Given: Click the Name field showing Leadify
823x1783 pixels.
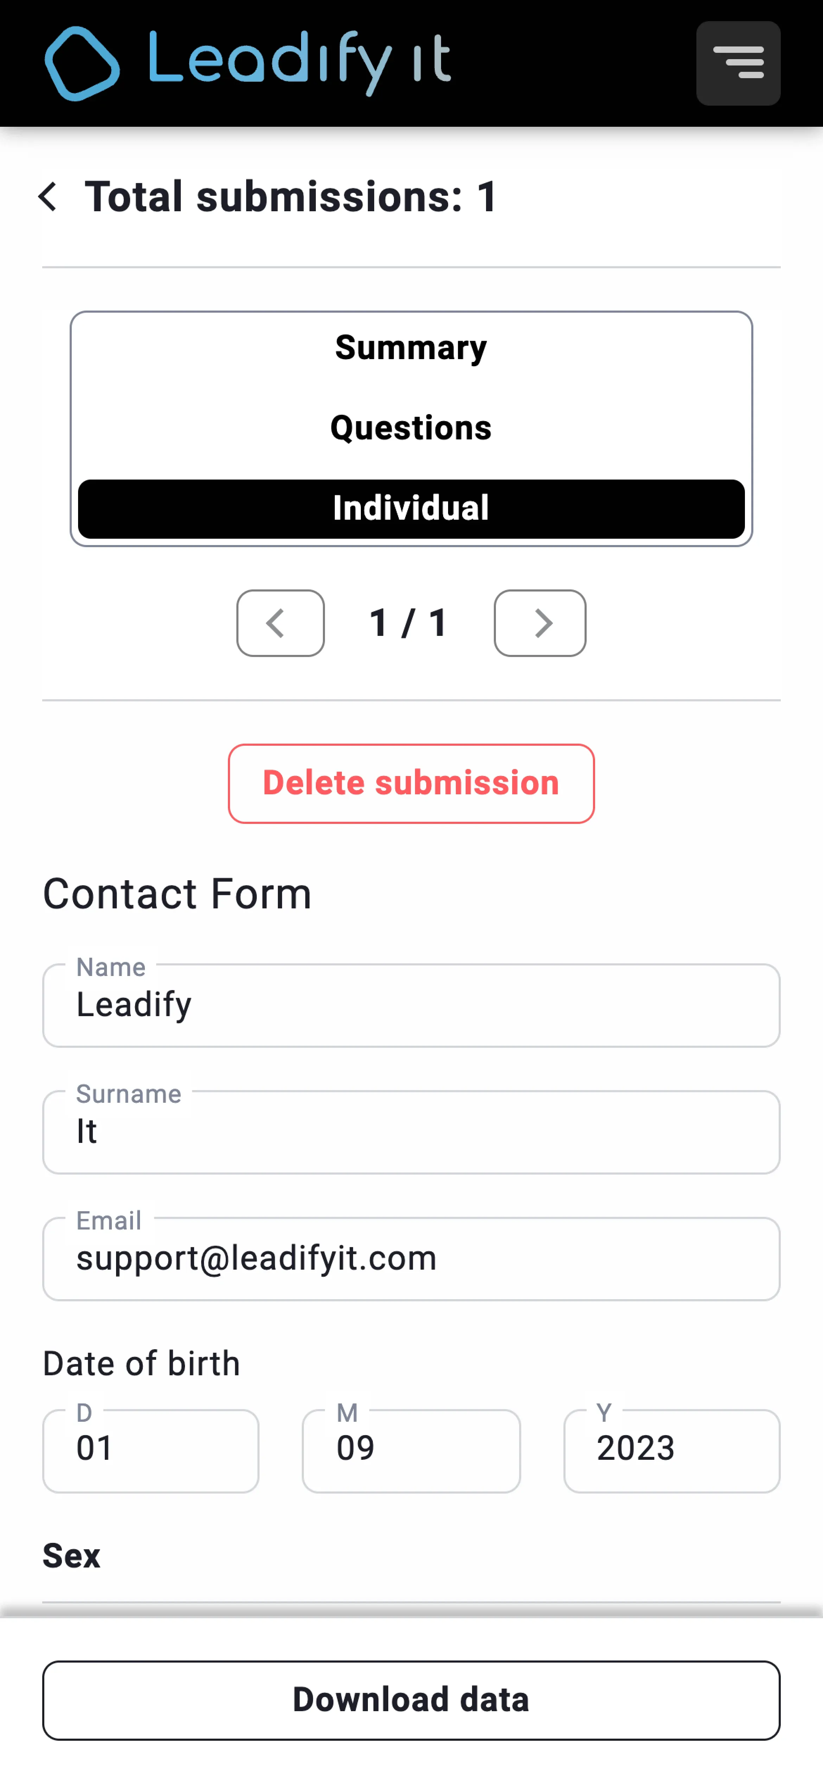Looking at the screenshot, I should point(411,1005).
